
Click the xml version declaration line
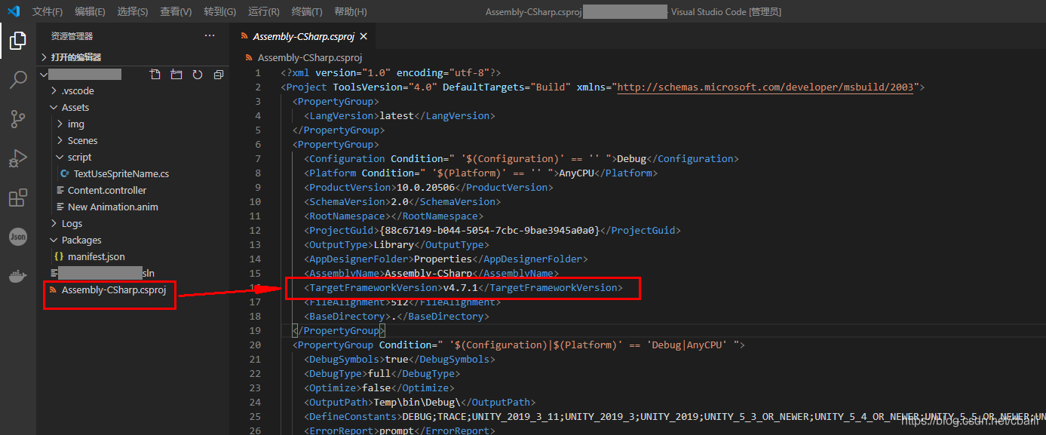391,72
